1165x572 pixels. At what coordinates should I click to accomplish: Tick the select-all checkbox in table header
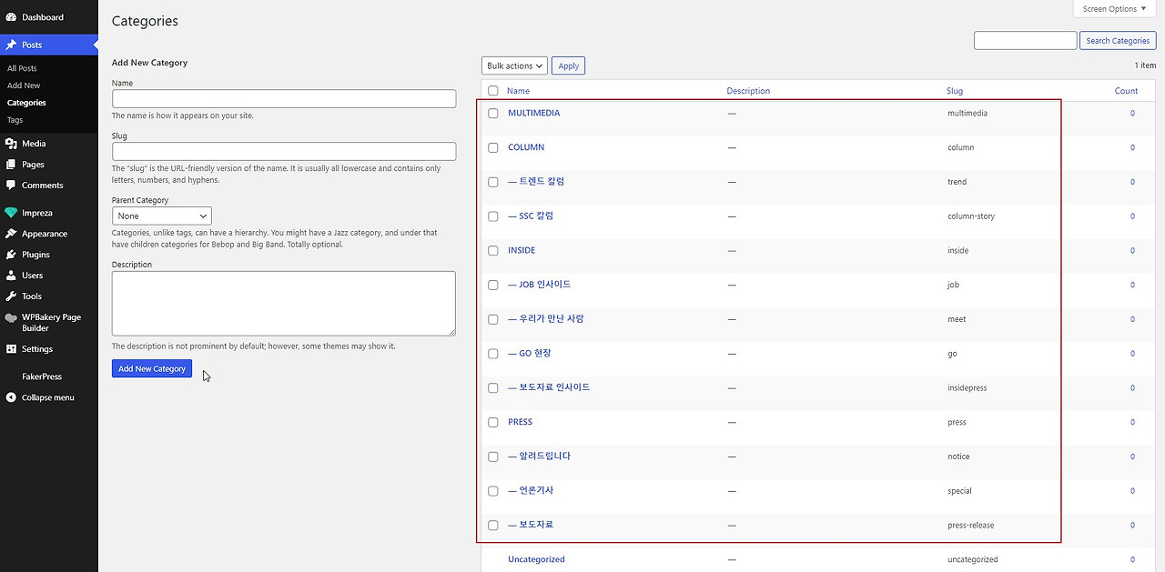pyautogui.click(x=493, y=91)
